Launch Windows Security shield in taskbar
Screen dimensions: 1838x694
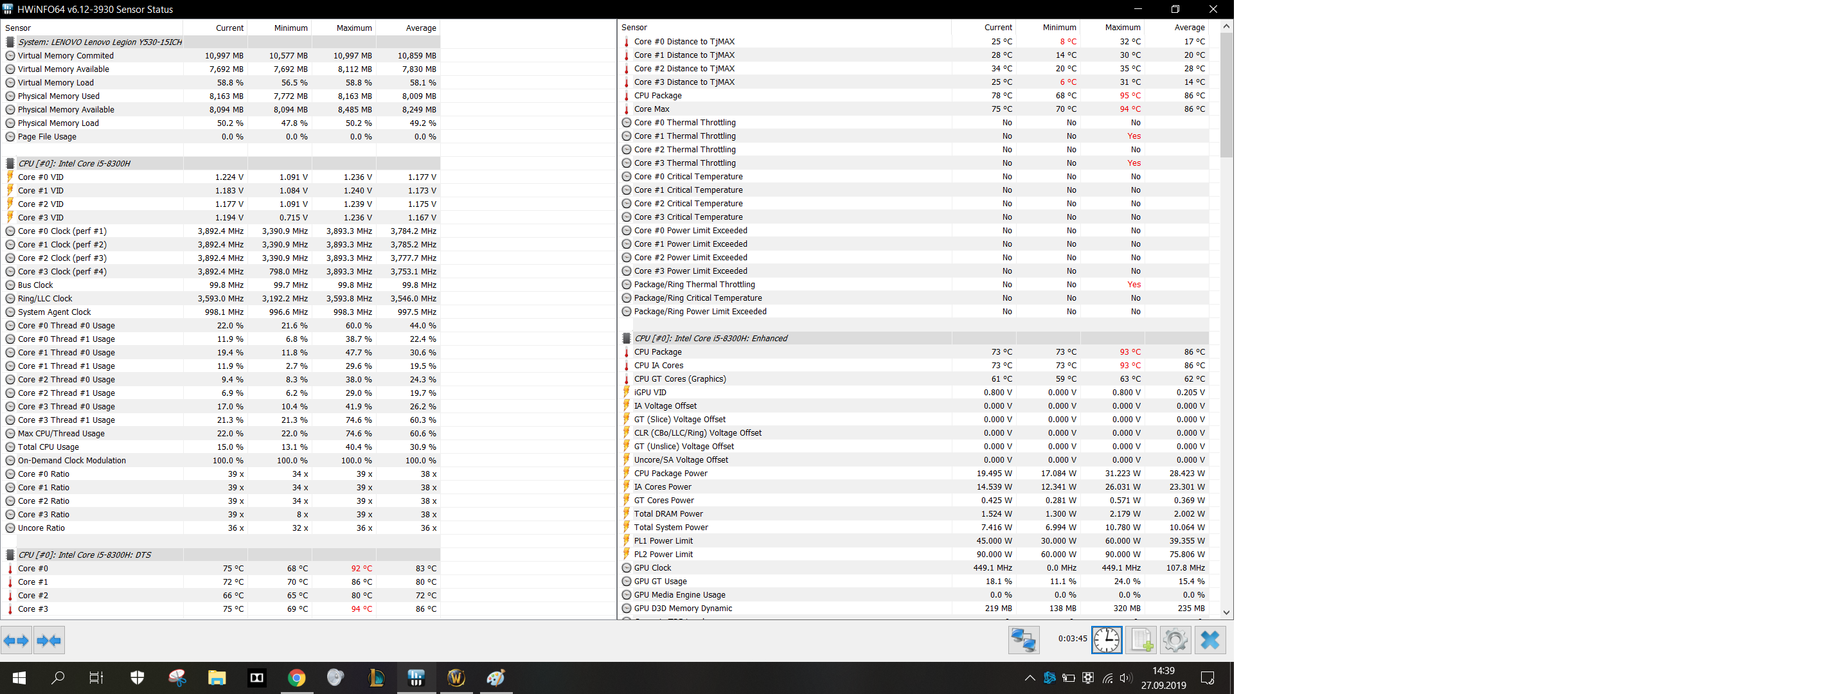tap(137, 677)
